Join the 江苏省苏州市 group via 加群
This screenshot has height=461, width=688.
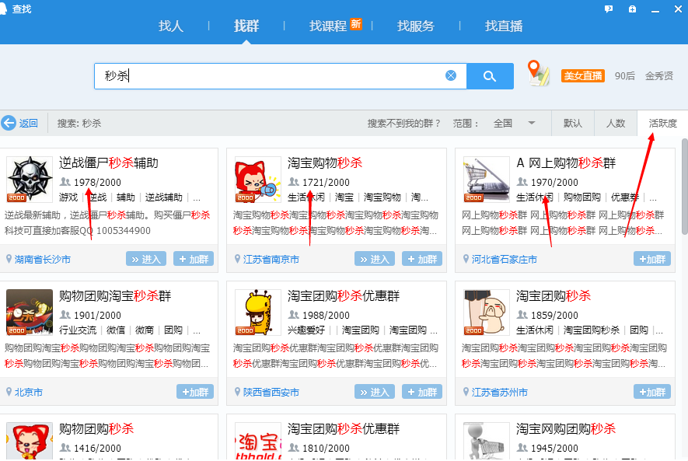pyautogui.click(x=652, y=392)
